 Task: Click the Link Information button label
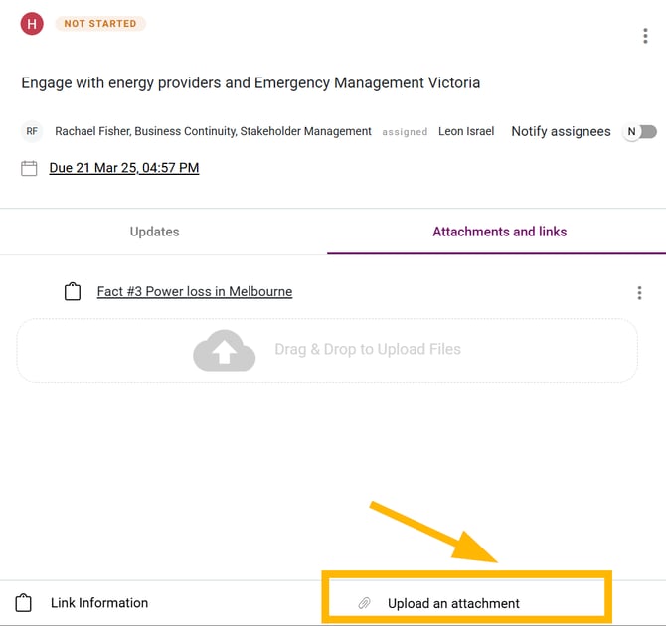(x=99, y=603)
